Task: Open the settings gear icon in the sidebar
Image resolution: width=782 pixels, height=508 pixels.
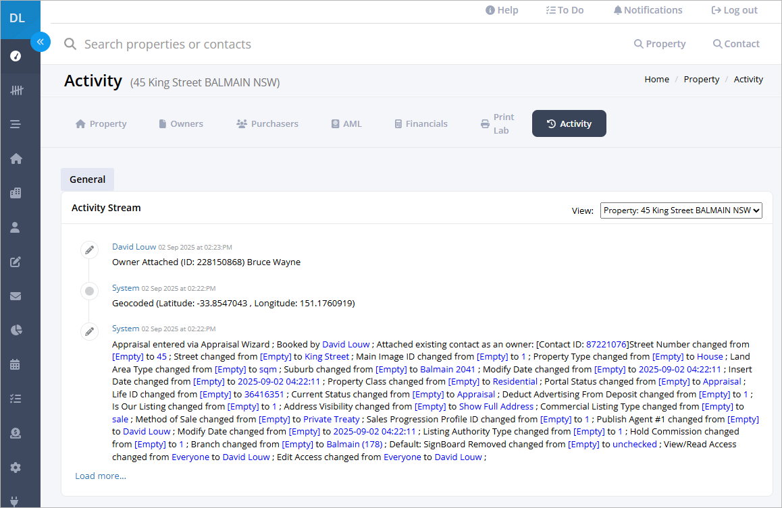Action: [x=16, y=467]
